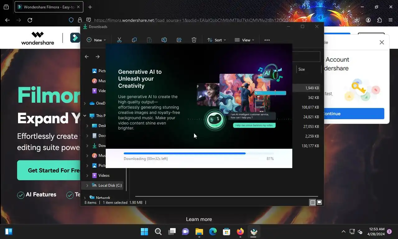The height and width of the screenshot is (239, 398).
Task: Open Firefox account icon
Action: click(368, 20)
